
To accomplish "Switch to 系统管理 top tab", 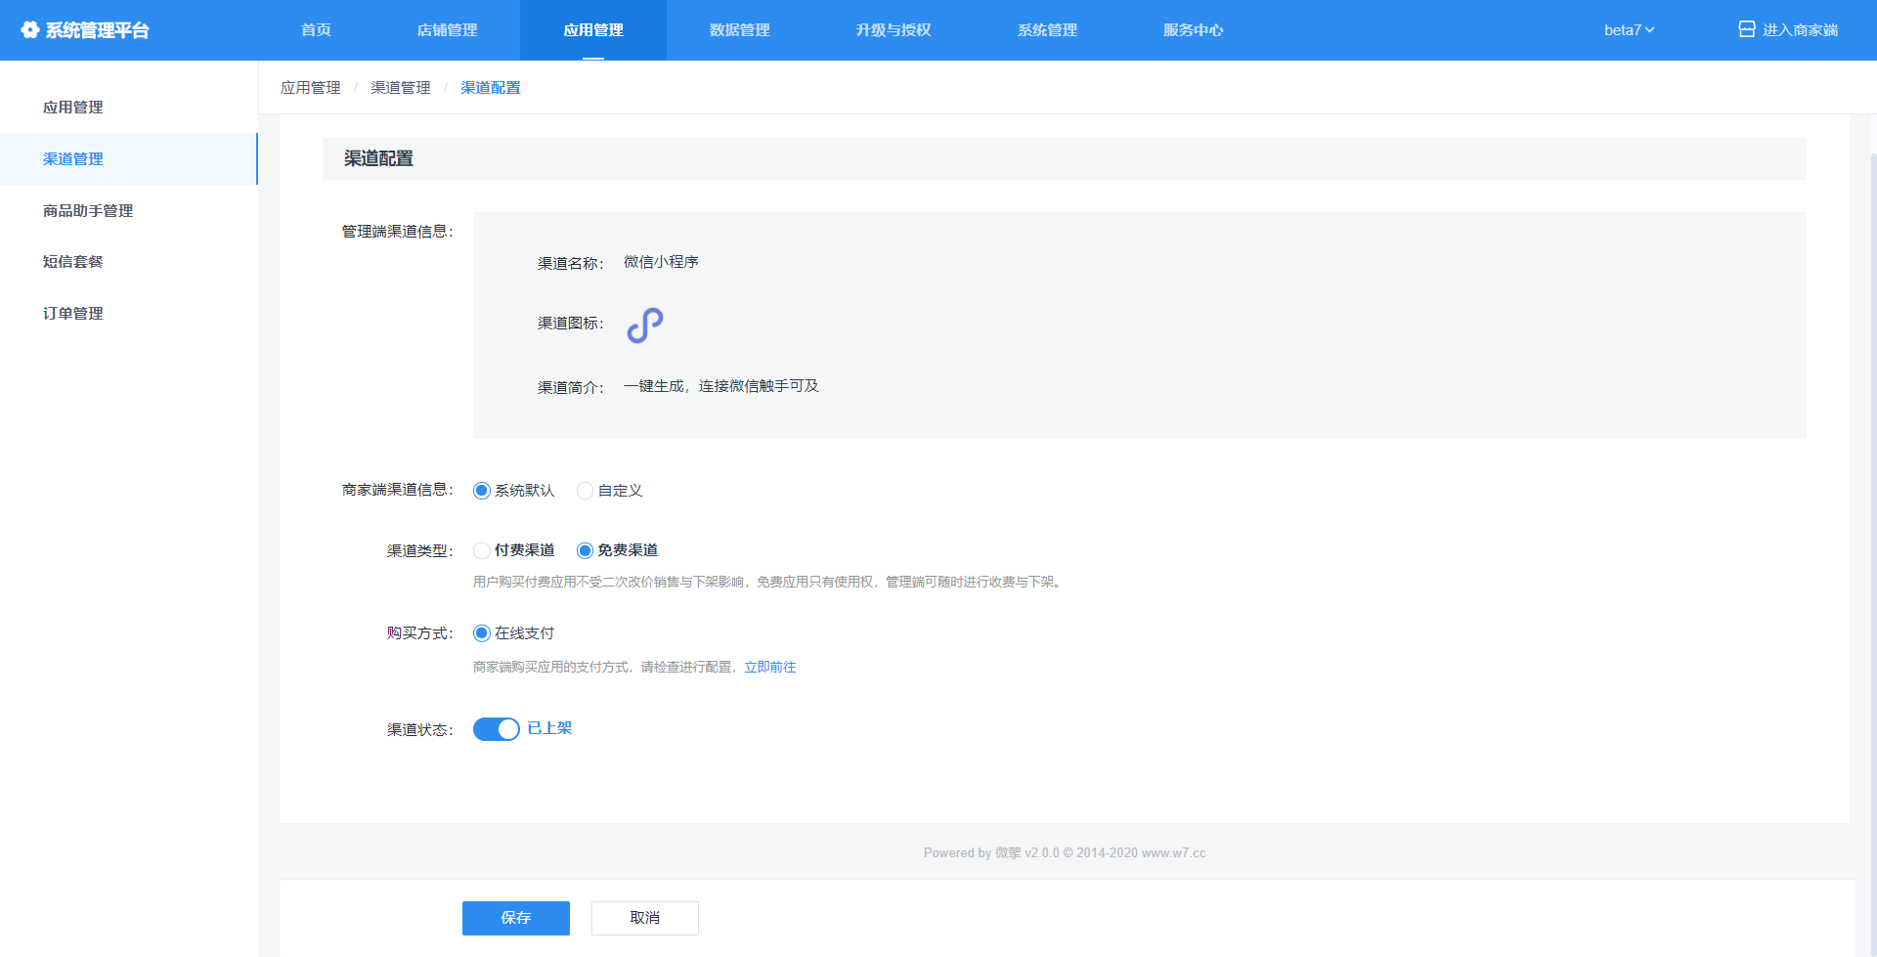I will 1047,30.
